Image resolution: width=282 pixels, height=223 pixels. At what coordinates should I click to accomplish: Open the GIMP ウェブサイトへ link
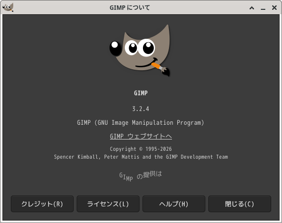(141, 136)
